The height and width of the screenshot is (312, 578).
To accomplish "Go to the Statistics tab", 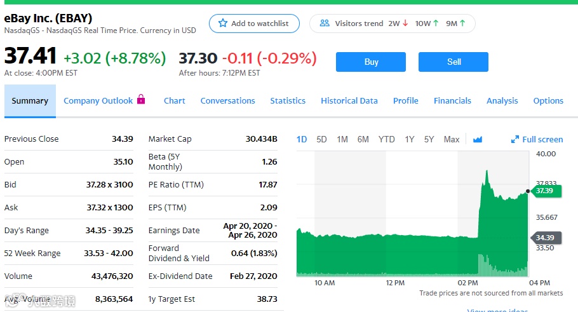I will click(288, 100).
